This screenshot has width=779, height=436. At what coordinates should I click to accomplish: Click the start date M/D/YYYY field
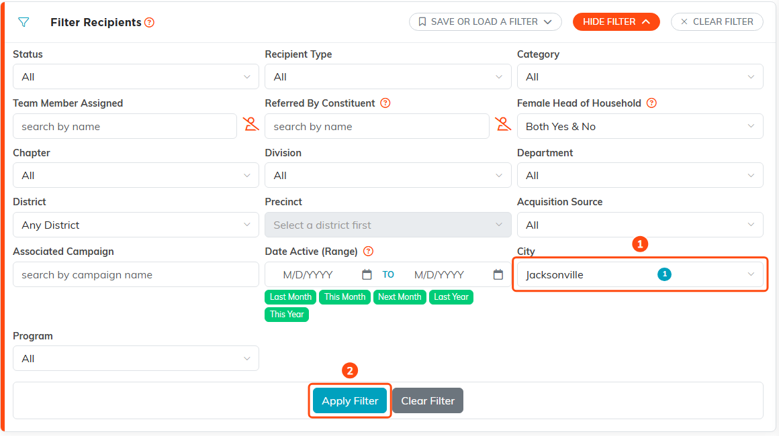[308, 275]
